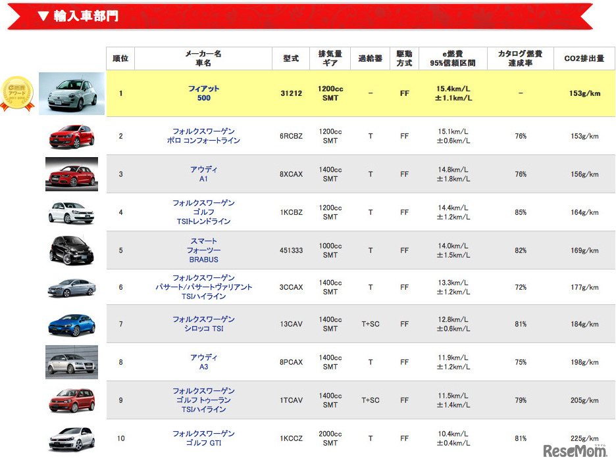Image resolution: width=616 pixels, height=466 pixels.
Task: Click the white Golf rank 4 thumbnail
Action: (x=71, y=212)
